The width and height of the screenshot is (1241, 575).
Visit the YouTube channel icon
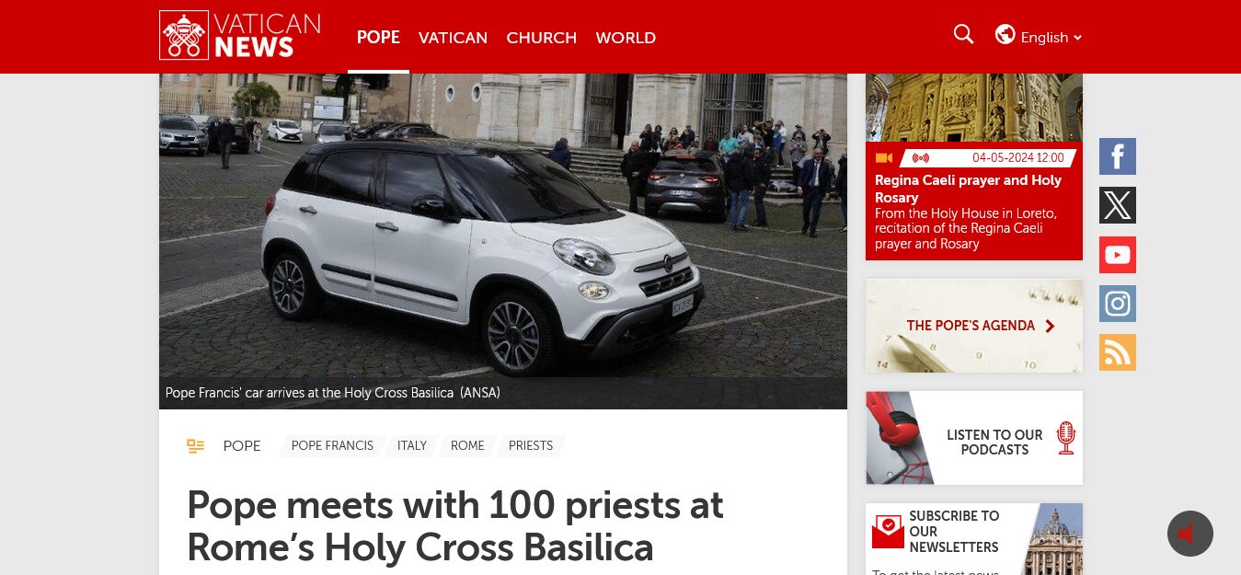coord(1118,255)
